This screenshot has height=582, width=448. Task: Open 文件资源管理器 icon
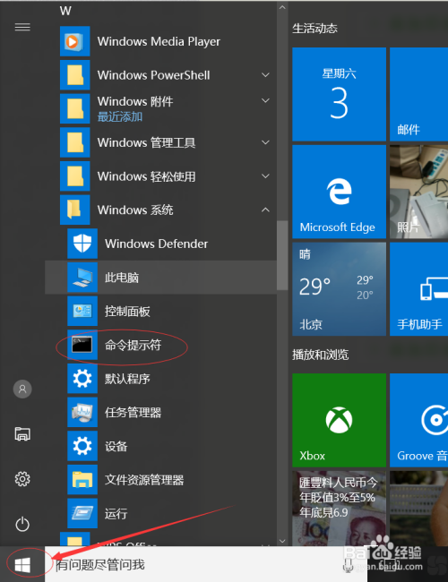(82, 480)
